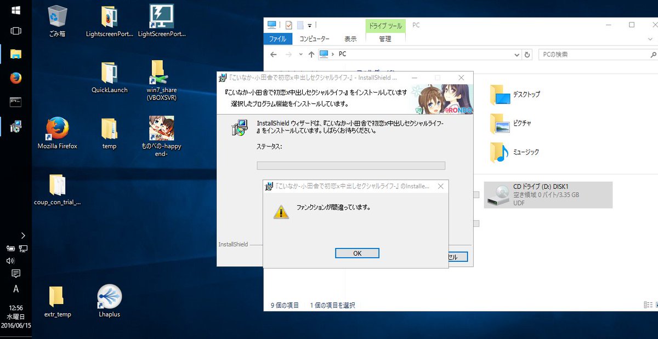Click the Firefox icon on the taskbar
The image size is (658, 339).
pos(16,78)
